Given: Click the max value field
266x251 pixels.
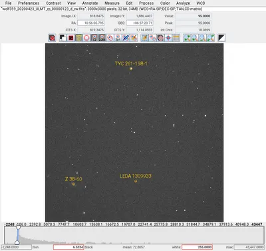Looking at the screenshot, I should click(249, 247).
